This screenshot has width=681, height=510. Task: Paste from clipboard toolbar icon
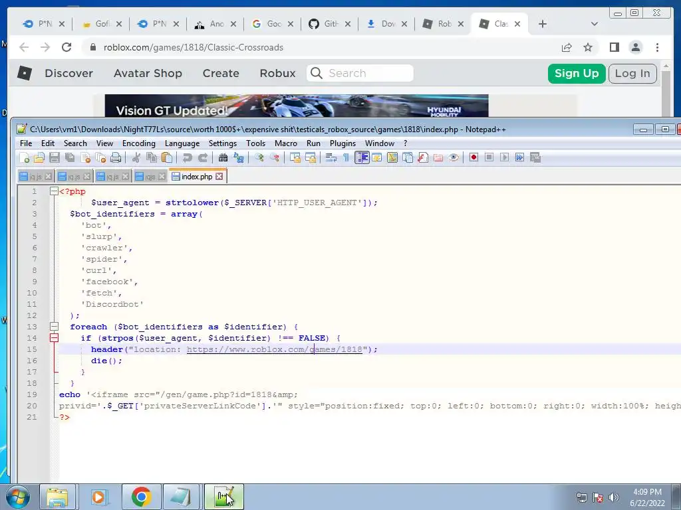pos(166,158)
